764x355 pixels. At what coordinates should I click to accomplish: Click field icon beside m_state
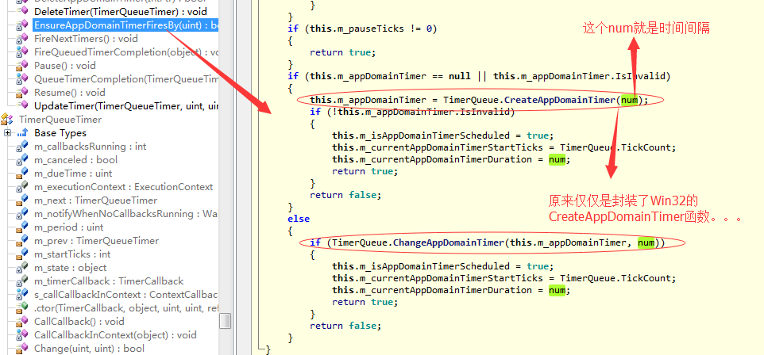point(22,268)
